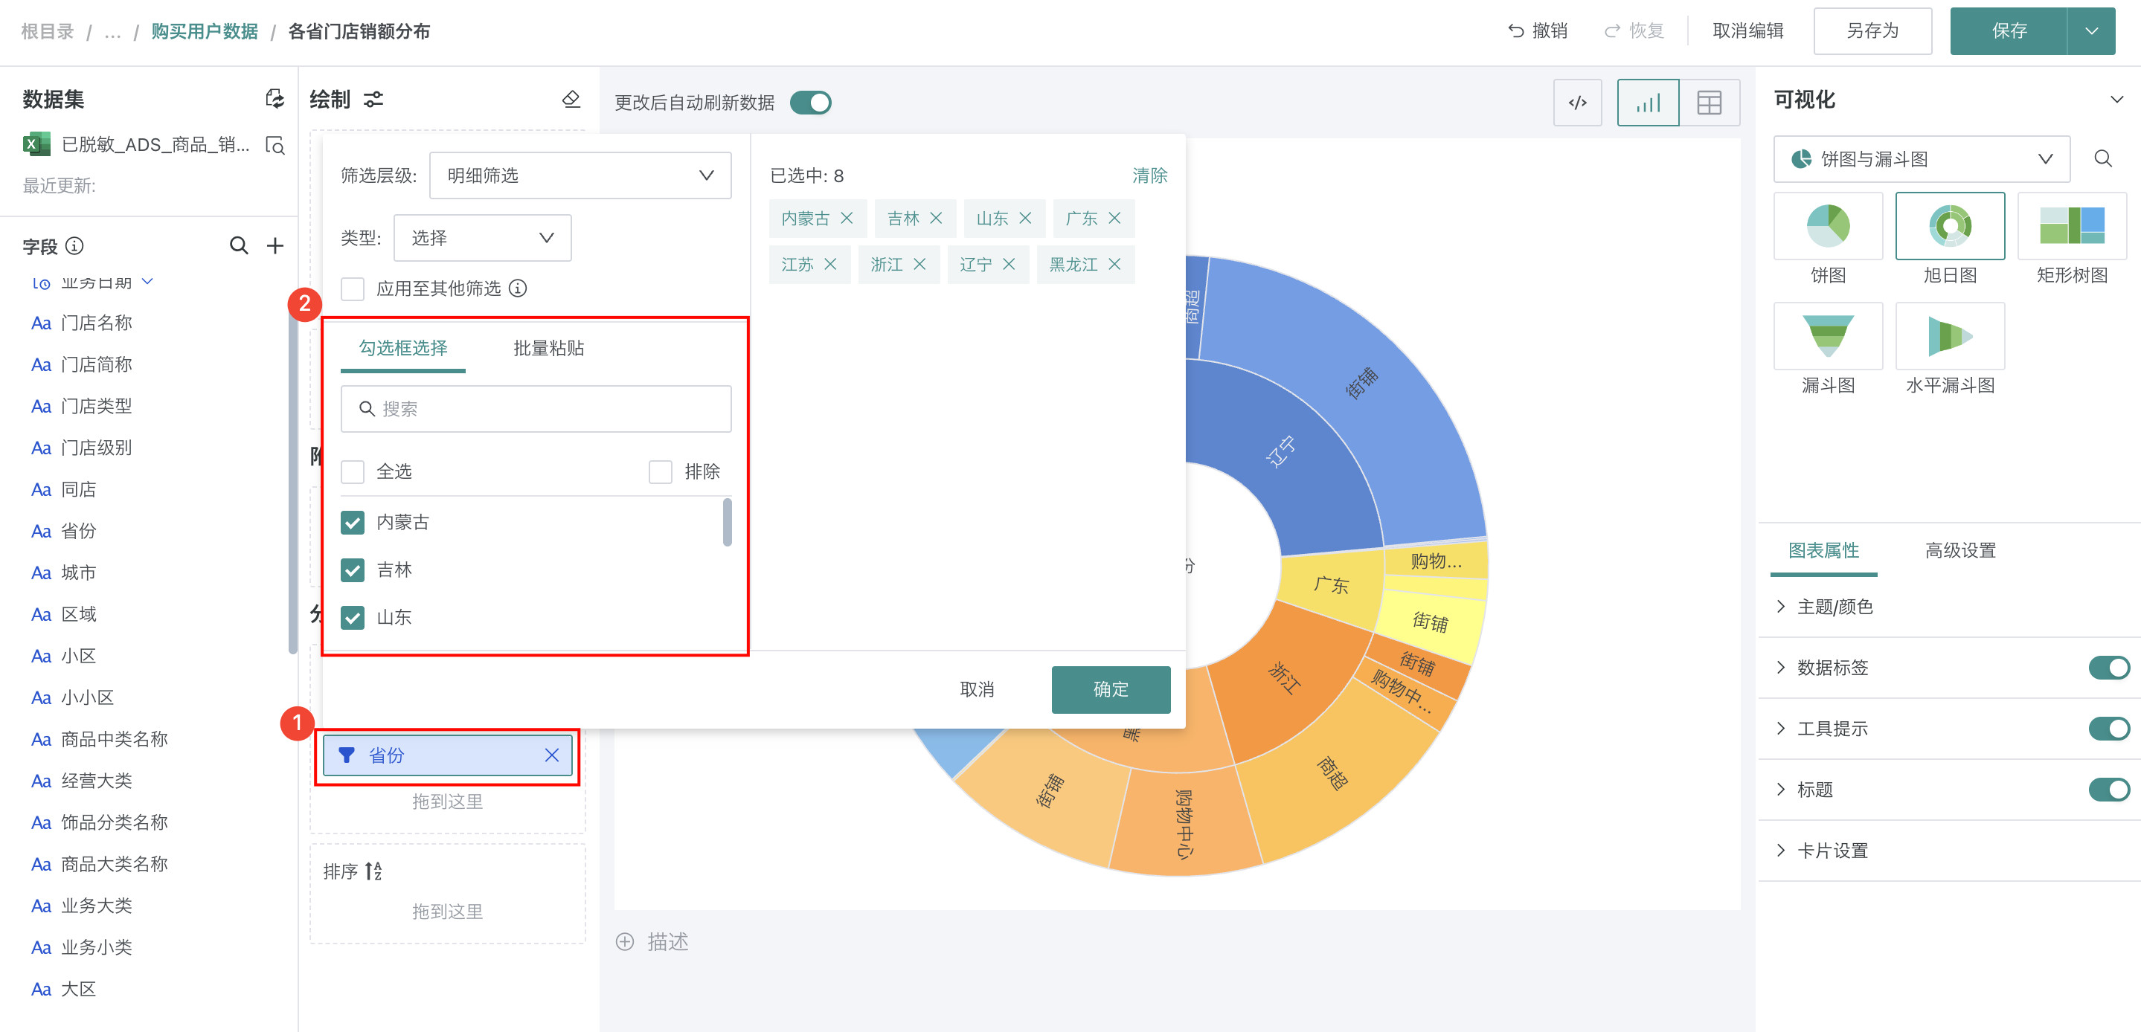The width and height of the screenshot is (2141, 1032).
Task: Click the 浙江 orange sunburst segment
Action: coord(1284,677)
